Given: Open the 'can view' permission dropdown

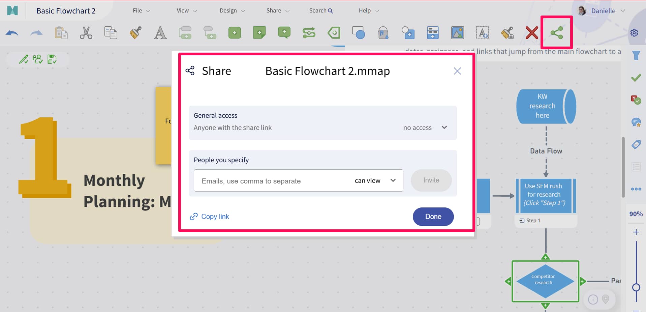Looking at the screenshot, I should click(375, 180).
